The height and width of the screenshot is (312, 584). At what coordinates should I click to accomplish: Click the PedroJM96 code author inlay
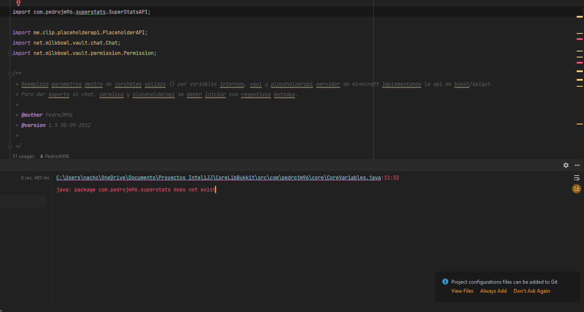(x=54, y=156)
